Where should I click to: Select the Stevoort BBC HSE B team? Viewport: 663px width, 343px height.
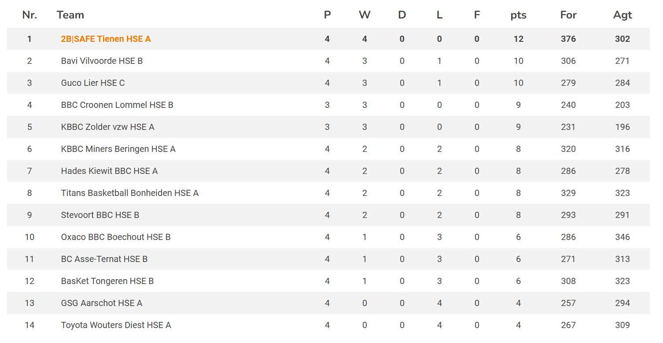click(100, 215)
